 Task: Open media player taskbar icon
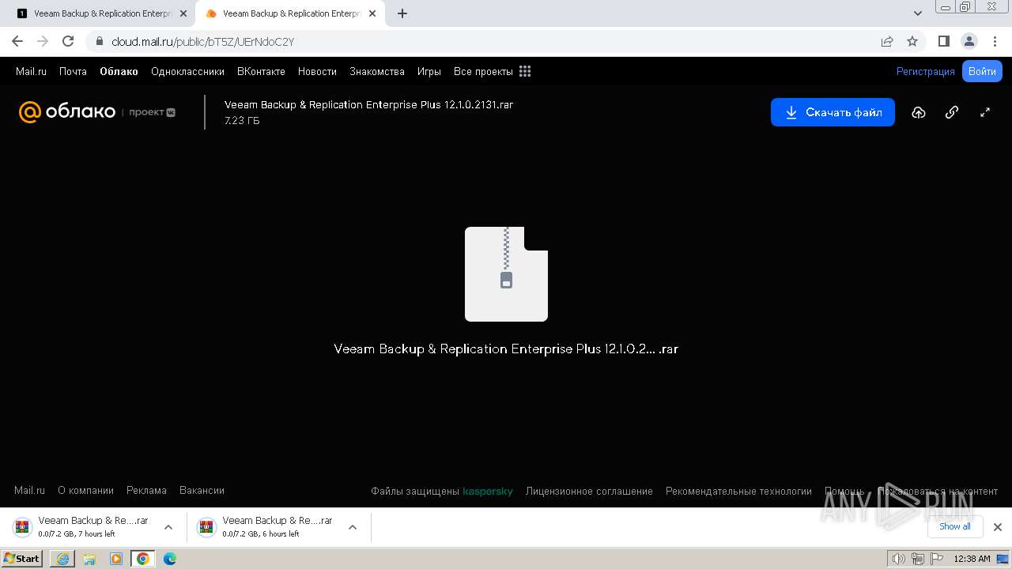tap(116, 559)
